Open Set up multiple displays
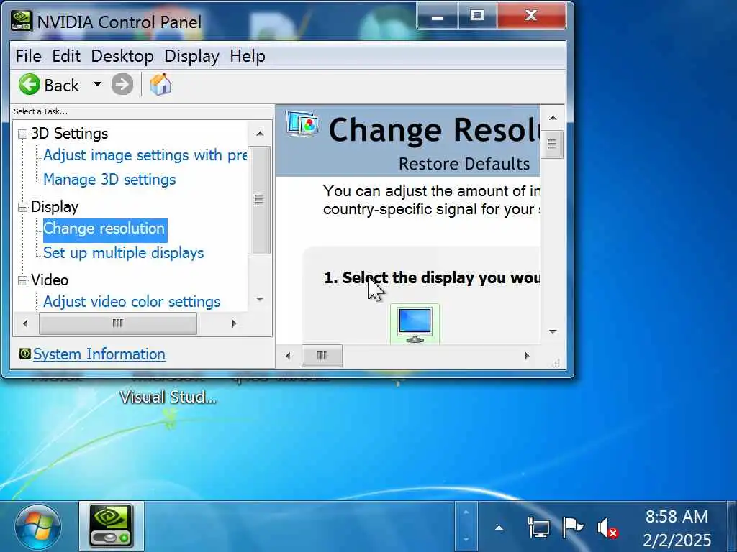Screen dimensions: 737x552 pos(124,253)
